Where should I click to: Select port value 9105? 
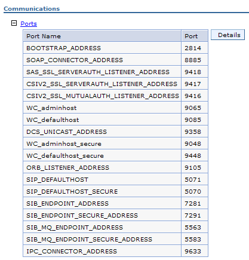coord(193,167)
